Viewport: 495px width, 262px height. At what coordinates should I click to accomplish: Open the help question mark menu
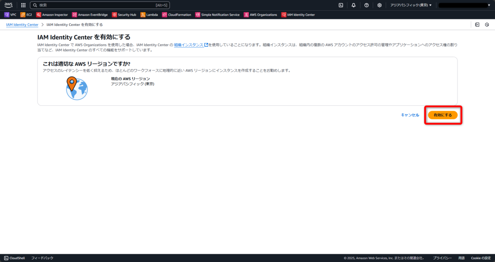click(366, 5)
